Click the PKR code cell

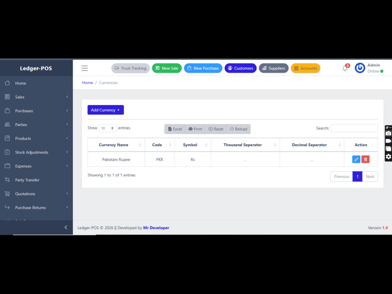[x=160, y=160]
